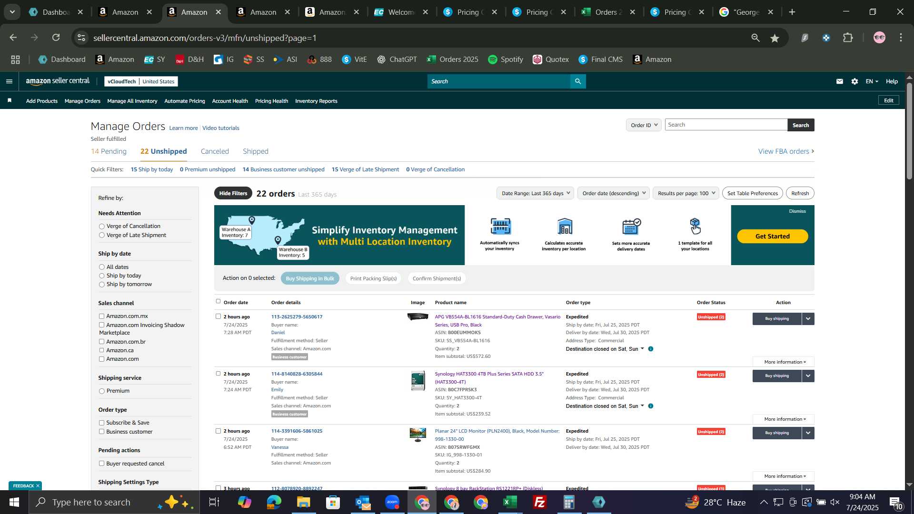914x514 pixels.
Task: Expand Buy shipping arrow for Planar monitor order
Action: (808, 433)
